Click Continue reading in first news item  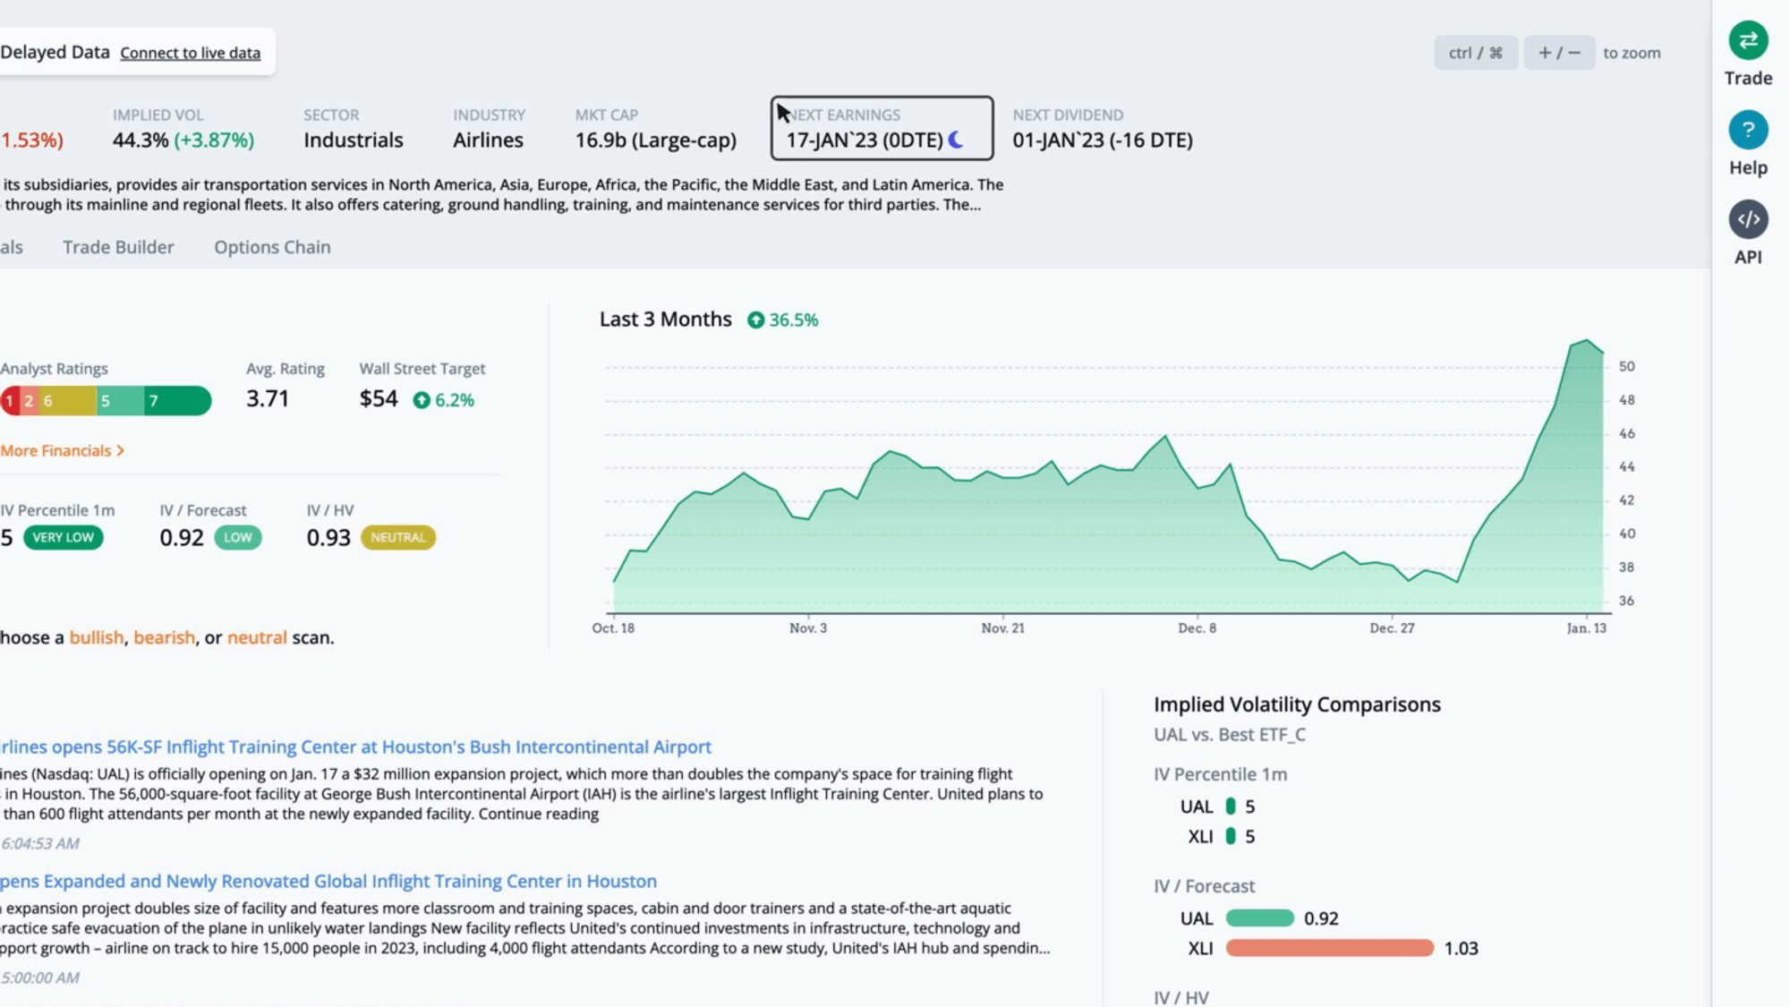(539, 814)
